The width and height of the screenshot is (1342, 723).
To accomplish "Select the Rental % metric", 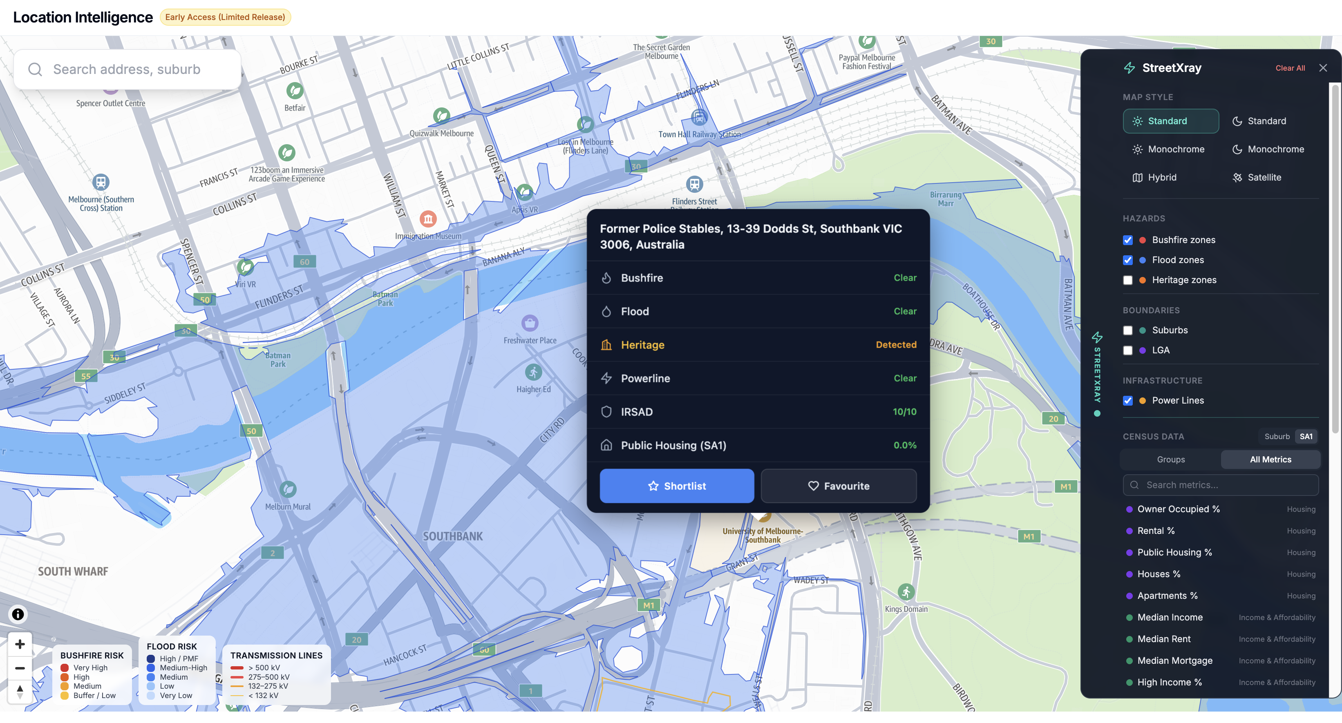I will pos(1220,531).
